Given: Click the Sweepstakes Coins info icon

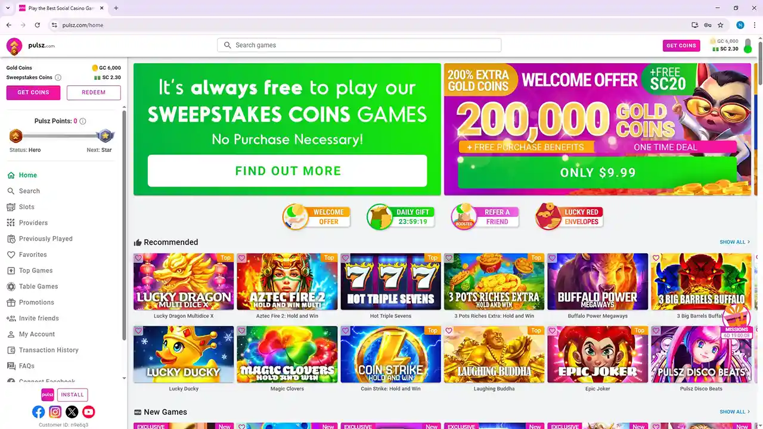Looking at the screenshot, I should (58, 77).
